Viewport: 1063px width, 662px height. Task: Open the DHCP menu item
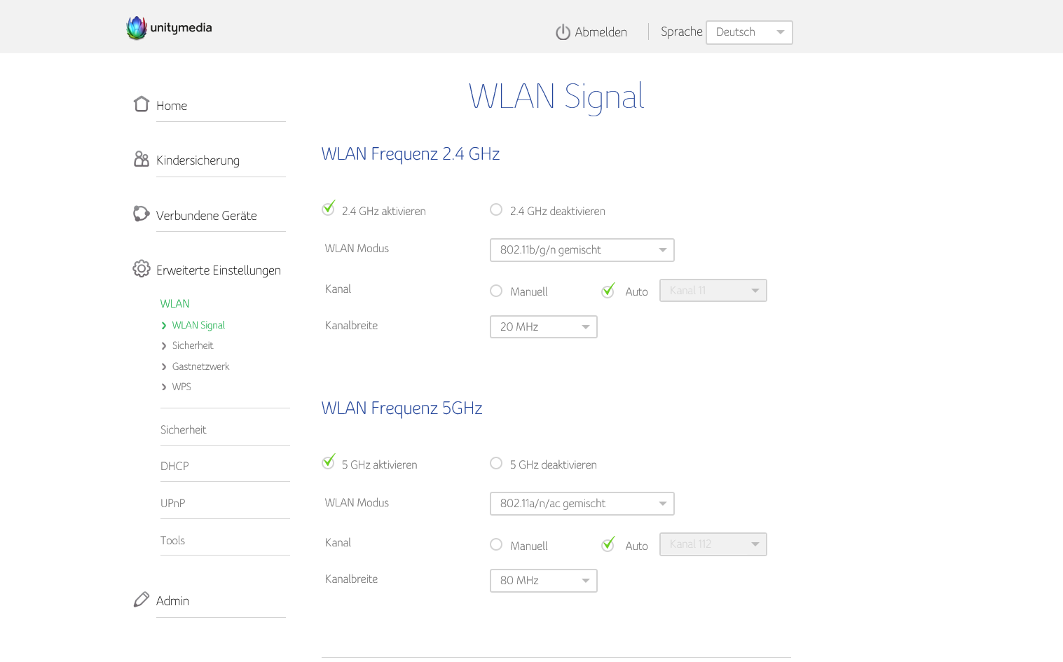click(174, 467)
